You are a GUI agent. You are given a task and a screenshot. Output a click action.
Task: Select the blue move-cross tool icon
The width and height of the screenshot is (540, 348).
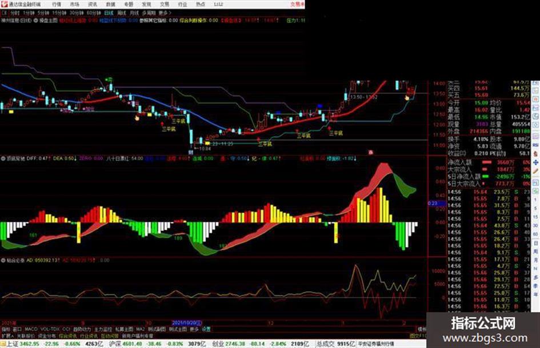(535, 162)
